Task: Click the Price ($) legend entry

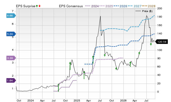Action: tap(144, 11)
